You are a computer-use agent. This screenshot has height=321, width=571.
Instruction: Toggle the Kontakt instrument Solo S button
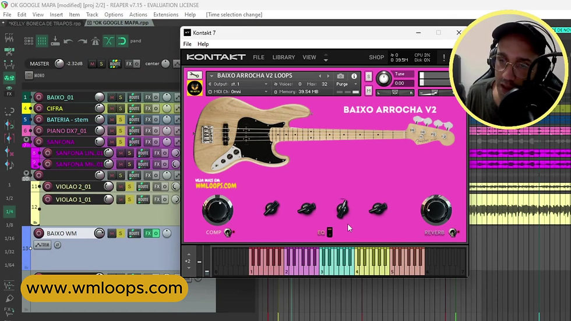coord(368,76)
